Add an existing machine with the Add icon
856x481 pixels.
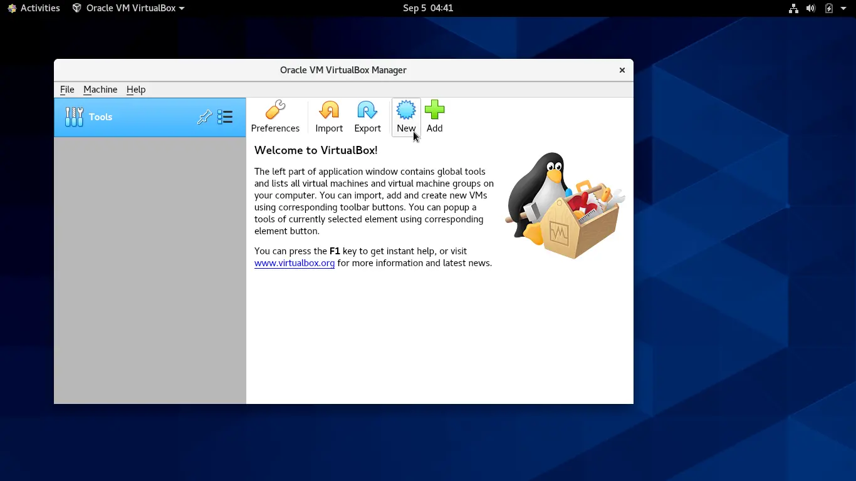[434, 116]
